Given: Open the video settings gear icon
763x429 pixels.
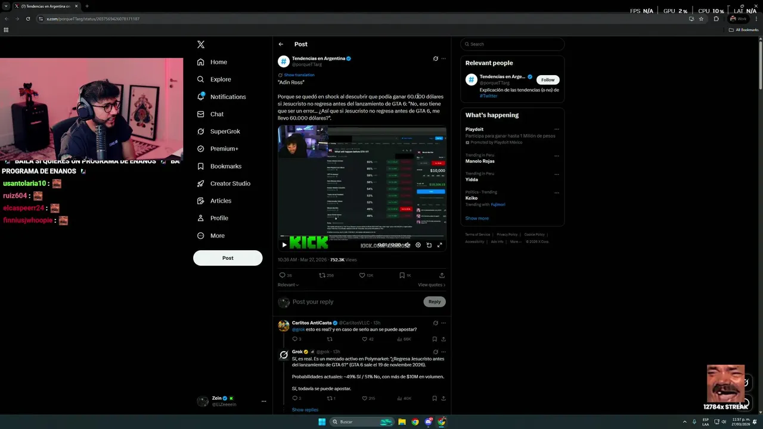Looking at the screenshot, I should (x=418, y=245).
